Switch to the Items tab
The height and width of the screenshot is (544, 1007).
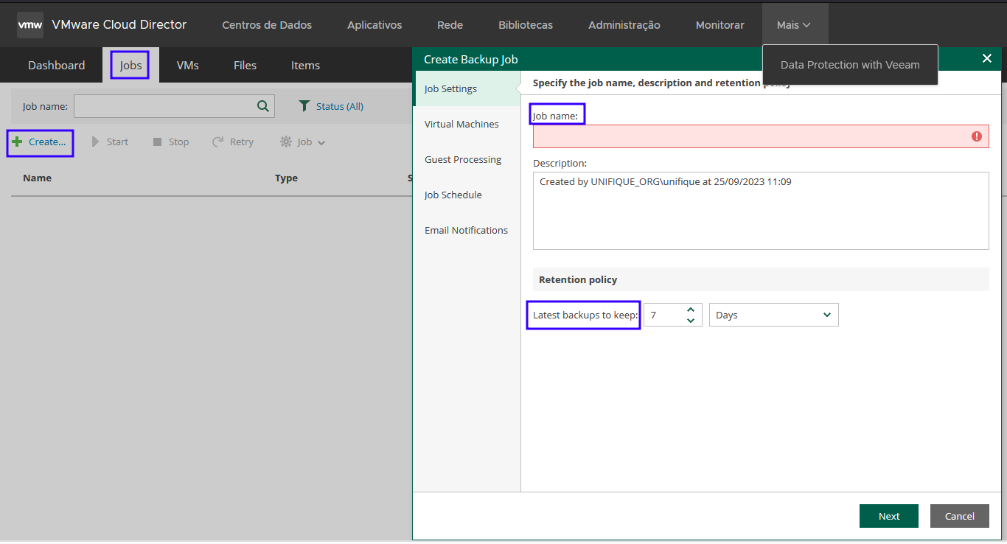pos(305,66)
